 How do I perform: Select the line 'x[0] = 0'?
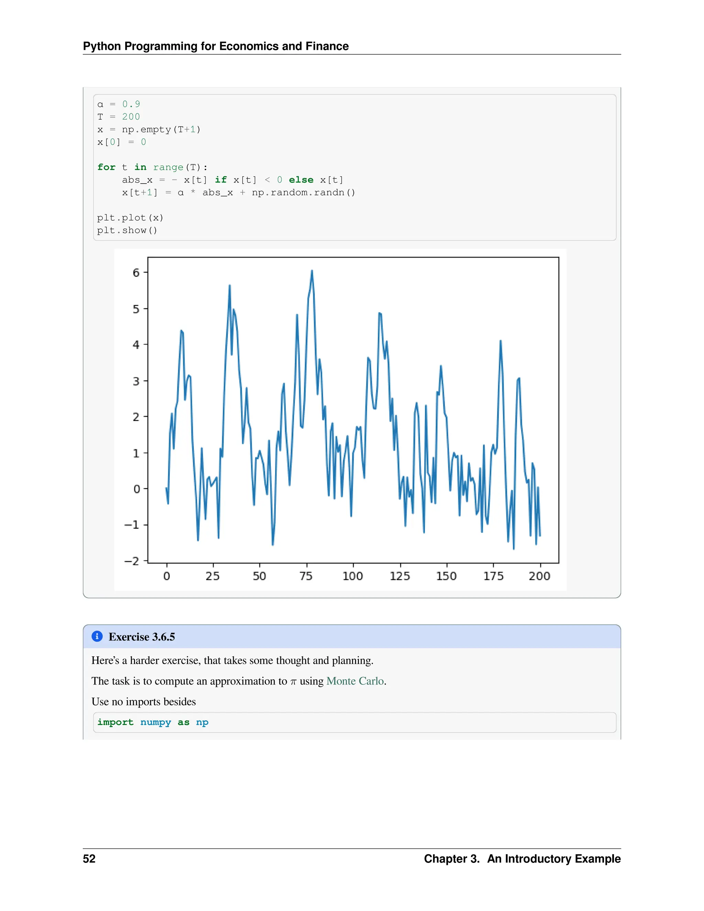[x=121, y=142]
